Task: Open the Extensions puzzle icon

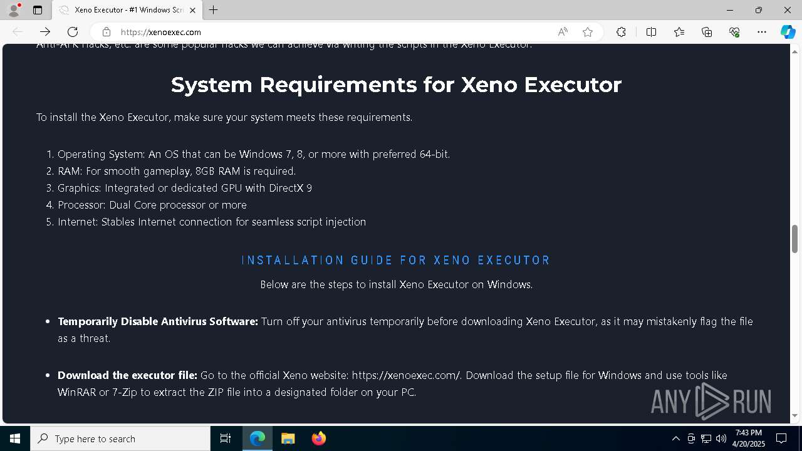Action: click(x=621, y=32)
